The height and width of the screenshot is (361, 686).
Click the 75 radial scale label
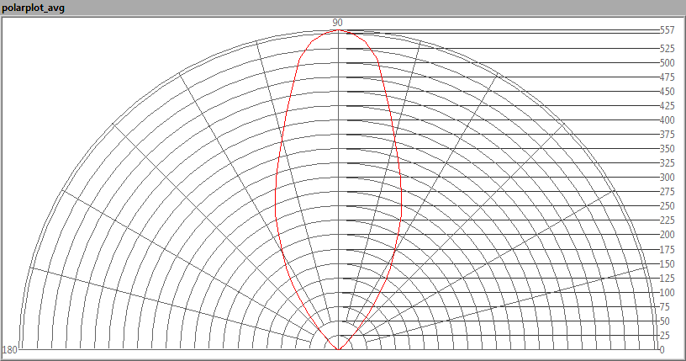[x=665, y=306]
